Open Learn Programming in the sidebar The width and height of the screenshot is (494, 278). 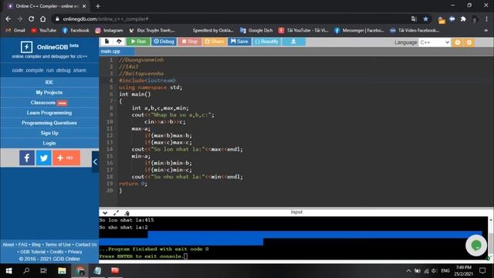point(49,113)
